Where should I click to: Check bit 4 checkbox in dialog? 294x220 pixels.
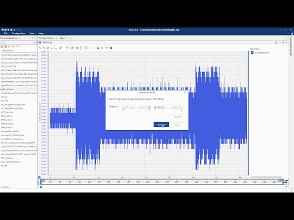point(165,107)
